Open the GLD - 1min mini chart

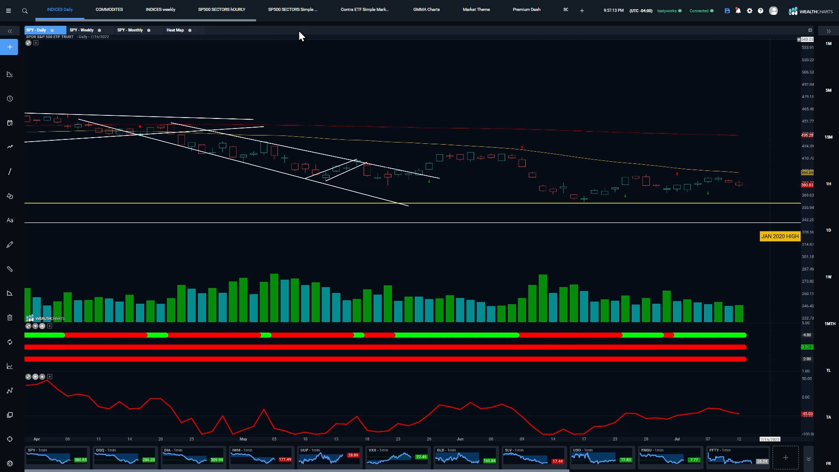[x=466, y=458]
